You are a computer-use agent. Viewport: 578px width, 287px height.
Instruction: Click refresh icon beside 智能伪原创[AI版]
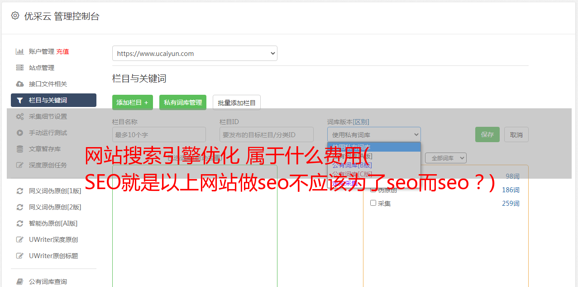[20, 223]
